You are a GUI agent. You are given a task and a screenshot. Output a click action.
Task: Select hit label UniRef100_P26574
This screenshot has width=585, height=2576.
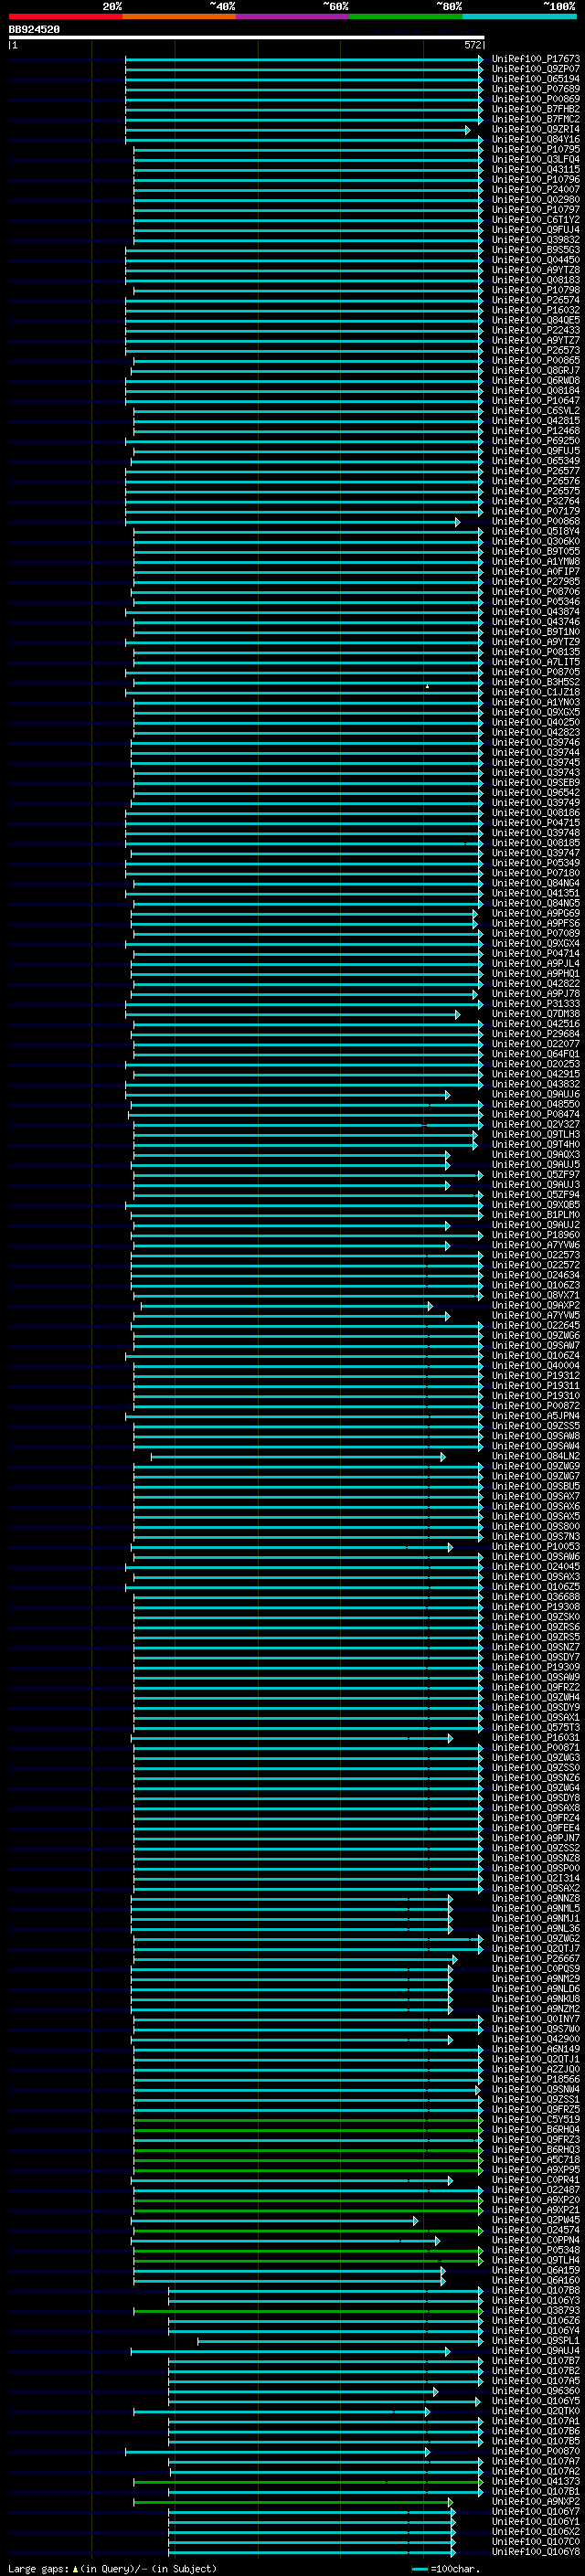(536, 300)
